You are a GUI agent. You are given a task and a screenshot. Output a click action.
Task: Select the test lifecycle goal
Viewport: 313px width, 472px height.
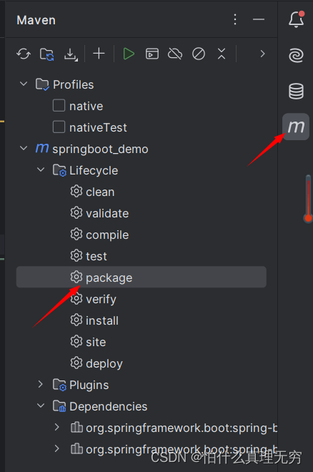click(x=141, y=256)
